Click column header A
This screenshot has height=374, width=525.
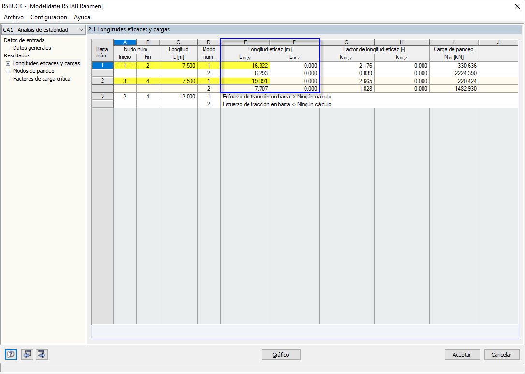(x=125, y=42)
